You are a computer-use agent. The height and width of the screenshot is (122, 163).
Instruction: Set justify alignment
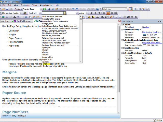[115, 13]
